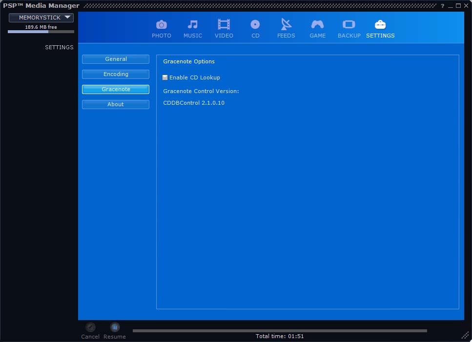Click the 'Total time: 01:51' status text
472x342 pixels.
(280, 336)
